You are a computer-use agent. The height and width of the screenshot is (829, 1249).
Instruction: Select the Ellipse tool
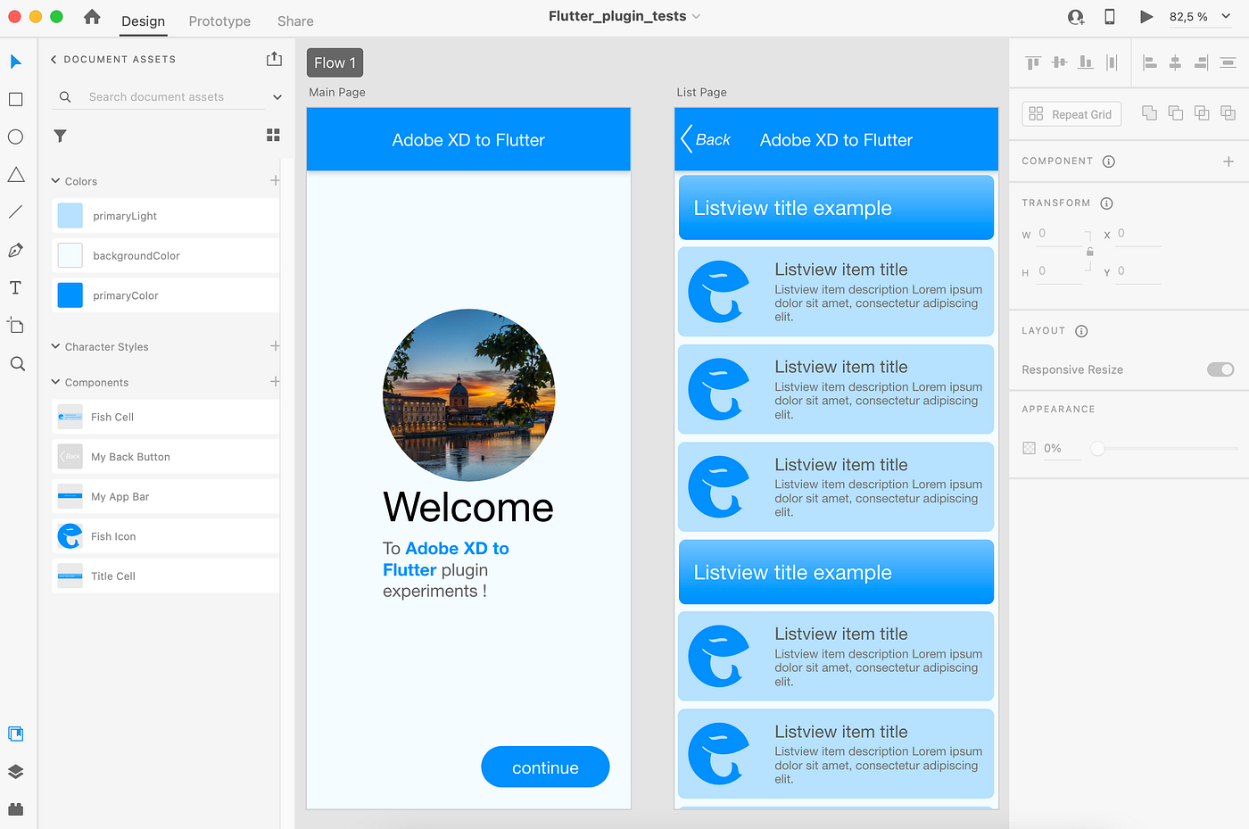click(x=15, y=137)
